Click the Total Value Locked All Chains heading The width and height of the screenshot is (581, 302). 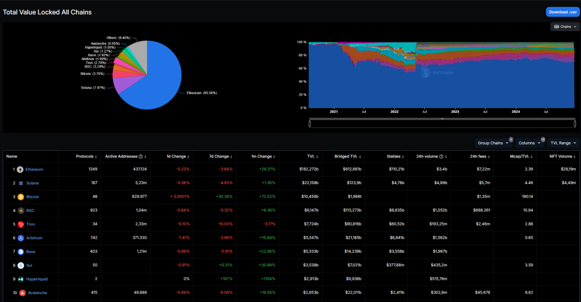tap(47, 12)
